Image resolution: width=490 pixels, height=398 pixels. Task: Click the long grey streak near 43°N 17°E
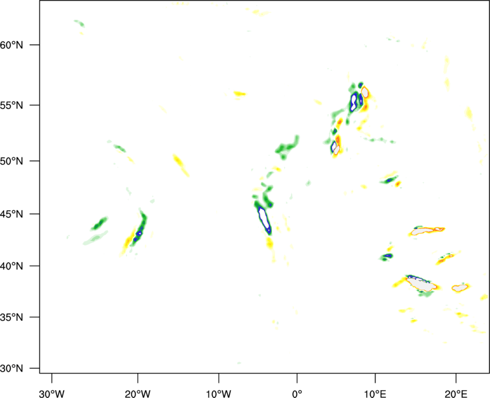tap(427, 231)
